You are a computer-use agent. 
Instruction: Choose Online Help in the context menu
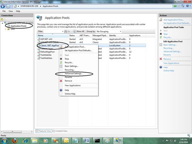click(x=70, y=94)
